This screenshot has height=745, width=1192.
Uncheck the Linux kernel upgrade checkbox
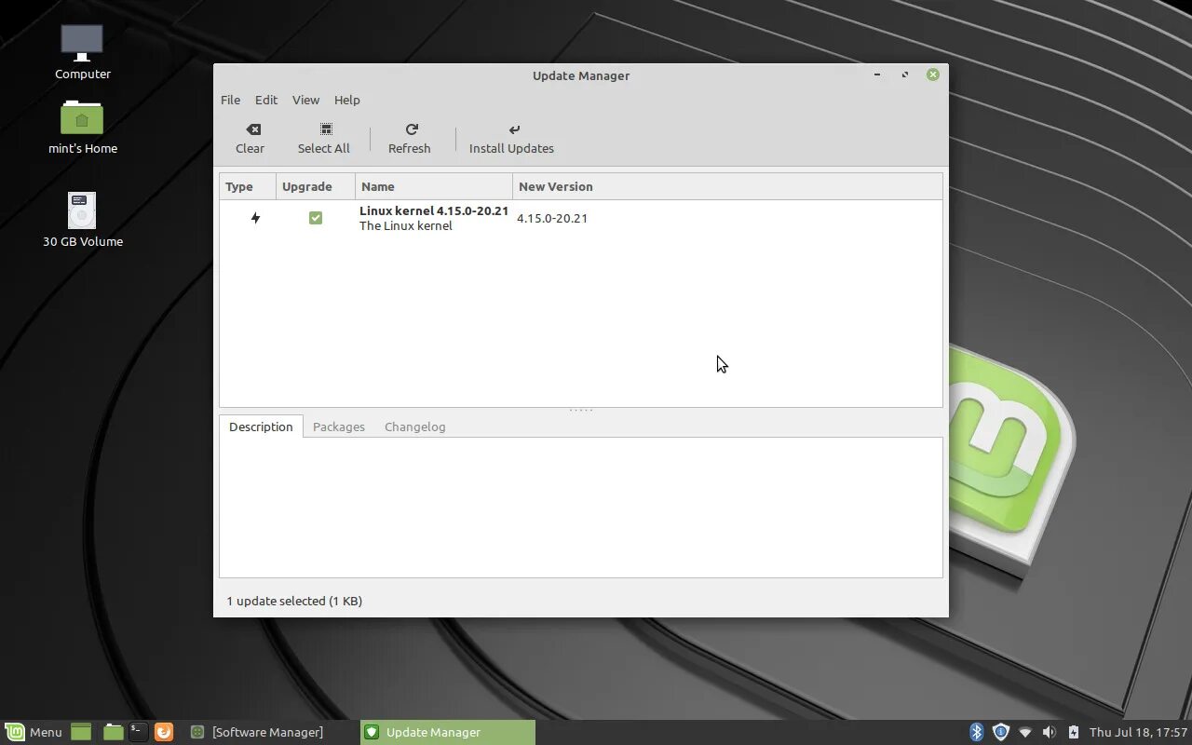(x=316, y=218)
